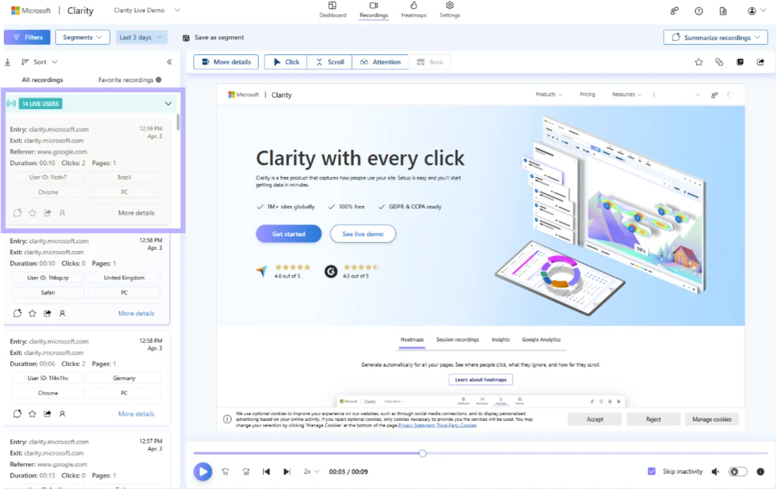Copy the recording link icon
776x489 pixels.
[x=719, y=62]
